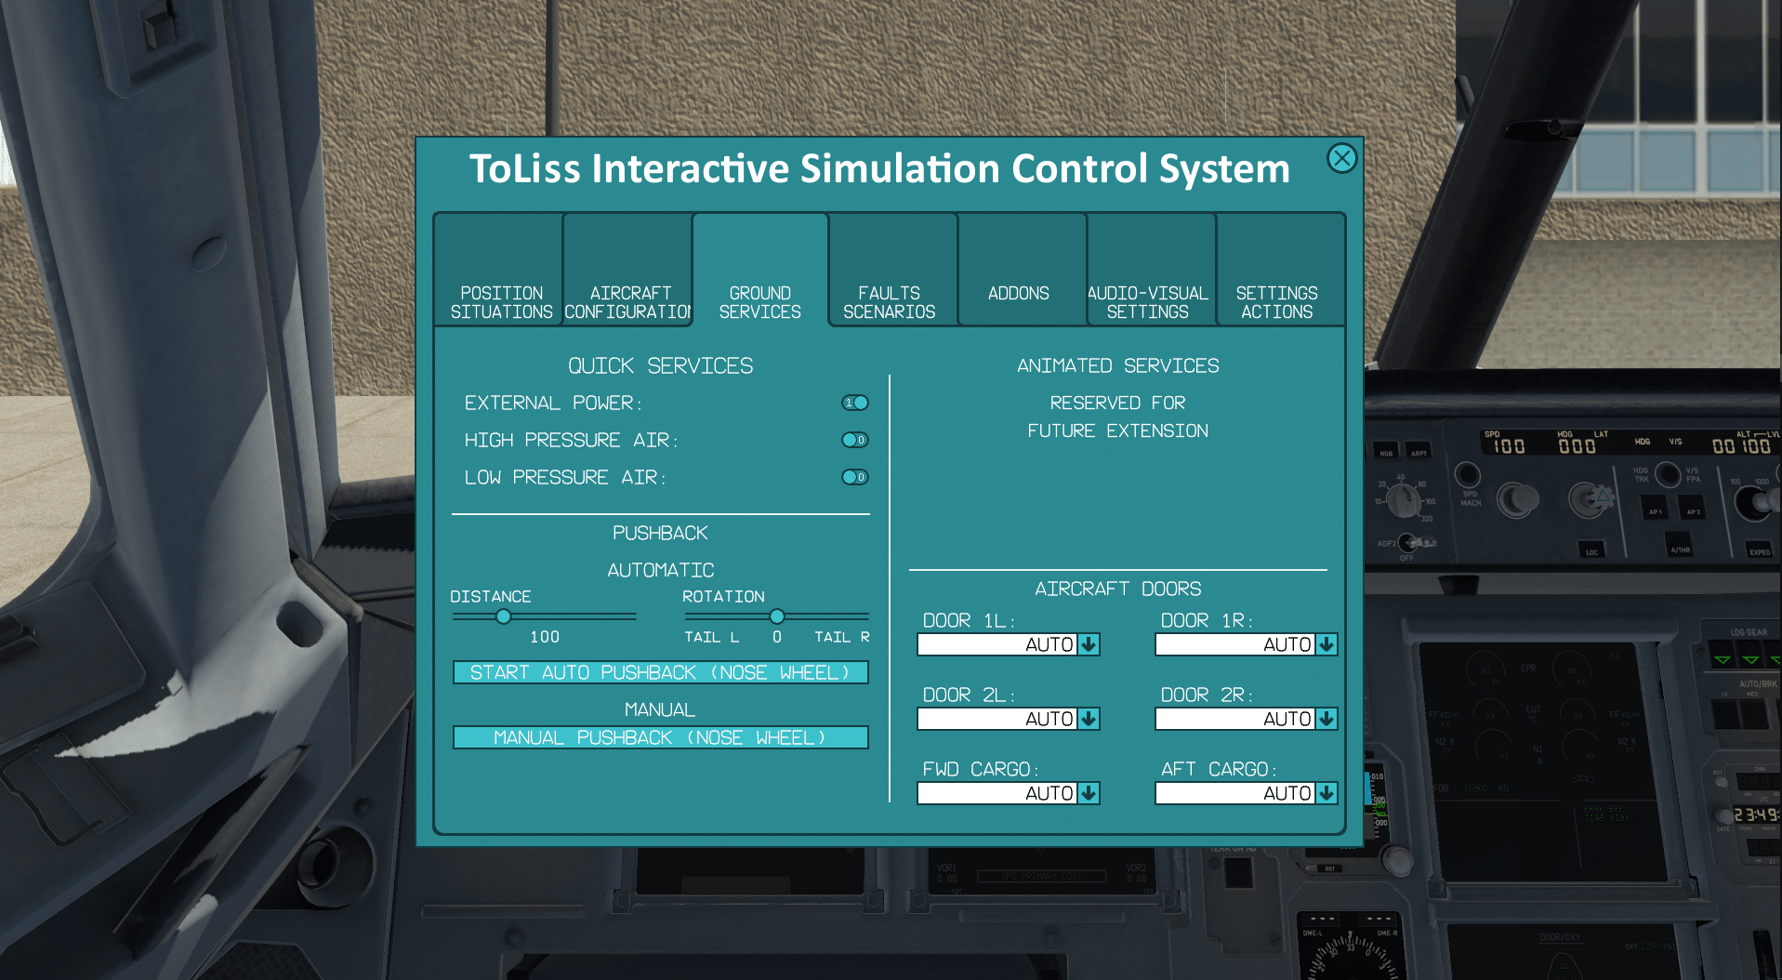Open Door 1R dropdown arrow

pyautogui.click(x=1327, y=644)
